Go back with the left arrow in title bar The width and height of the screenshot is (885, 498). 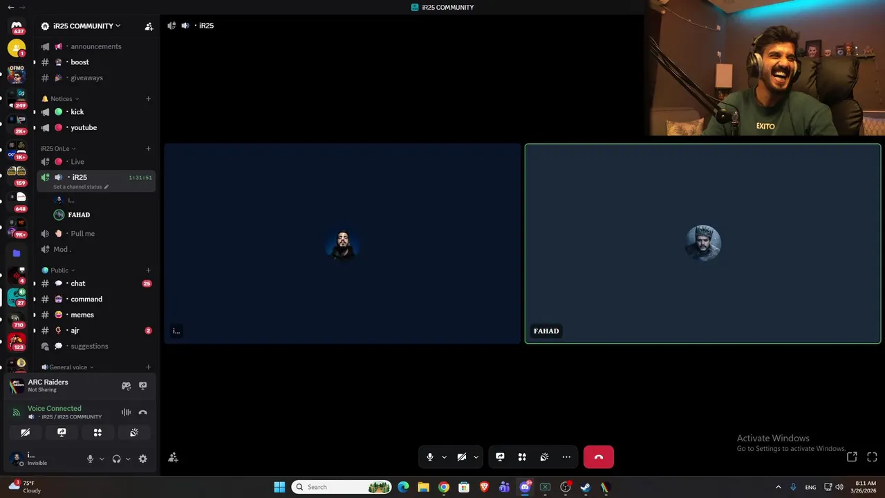pyautogui.click(x=10, y=7)
